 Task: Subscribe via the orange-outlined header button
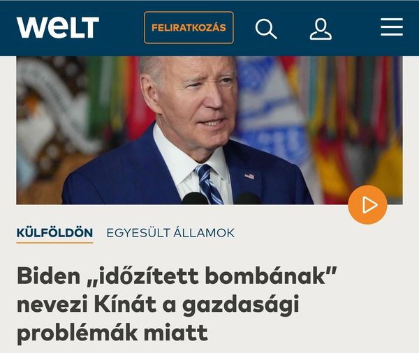[189, 27]
